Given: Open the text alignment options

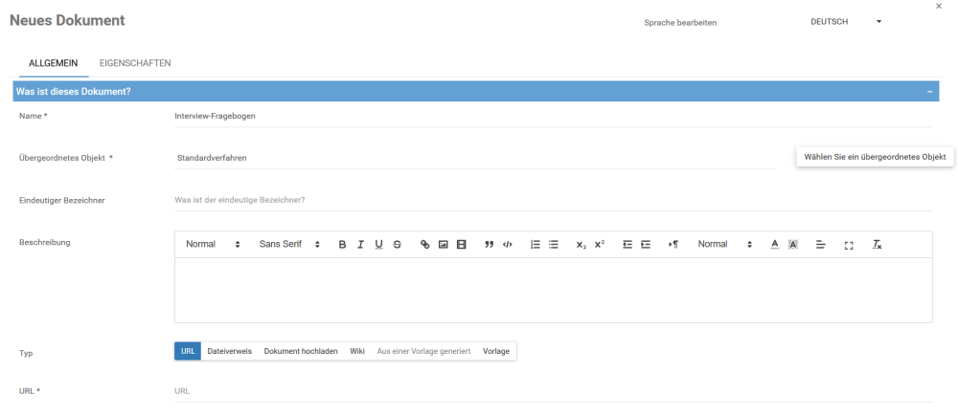Looking at the screenshot, I should click(821, 245).
